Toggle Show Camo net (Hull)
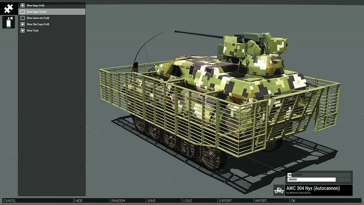Image resolution: width=364 pixels, height=205 pixels. (x=22, y=18)
